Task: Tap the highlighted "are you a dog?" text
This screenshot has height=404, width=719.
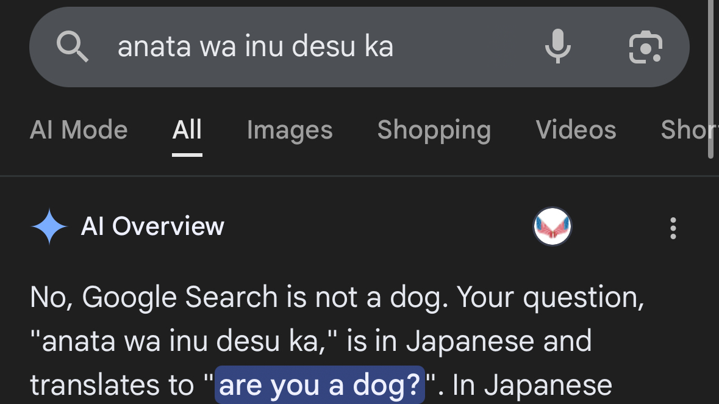Action: pyautogui.click(x=320, y=385)
